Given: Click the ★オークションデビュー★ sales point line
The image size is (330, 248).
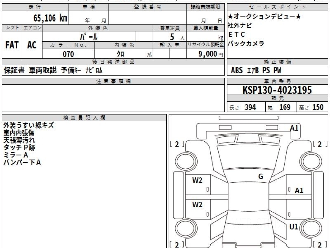Looking at the screenshot, I should point(265,17).
